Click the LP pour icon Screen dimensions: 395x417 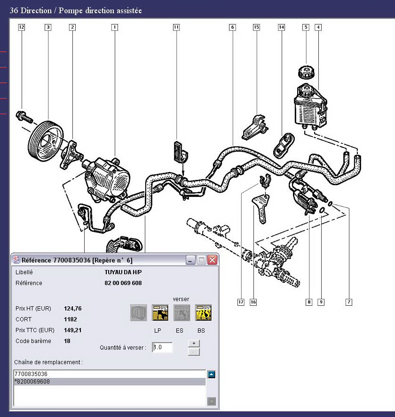pos(160,313)
